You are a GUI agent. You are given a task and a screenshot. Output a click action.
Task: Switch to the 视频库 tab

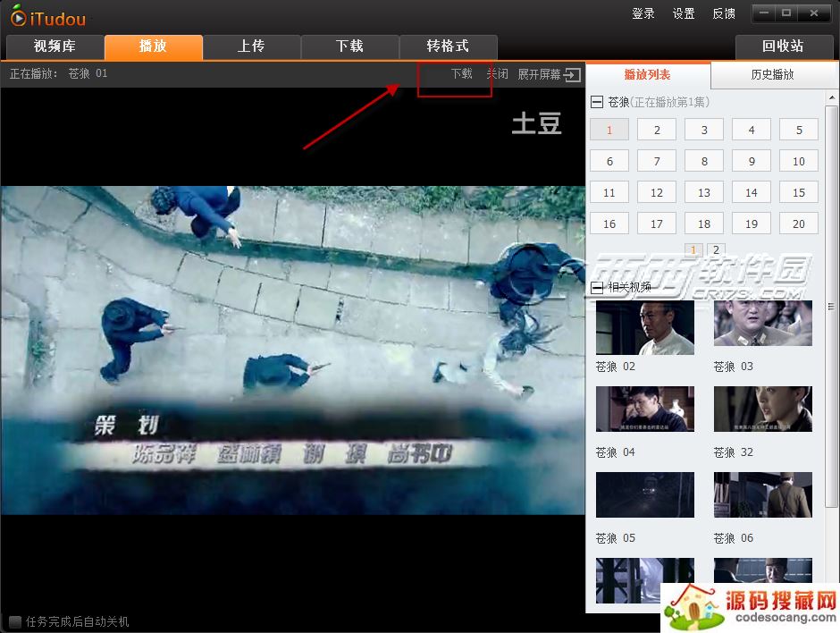tap(55, 46)
